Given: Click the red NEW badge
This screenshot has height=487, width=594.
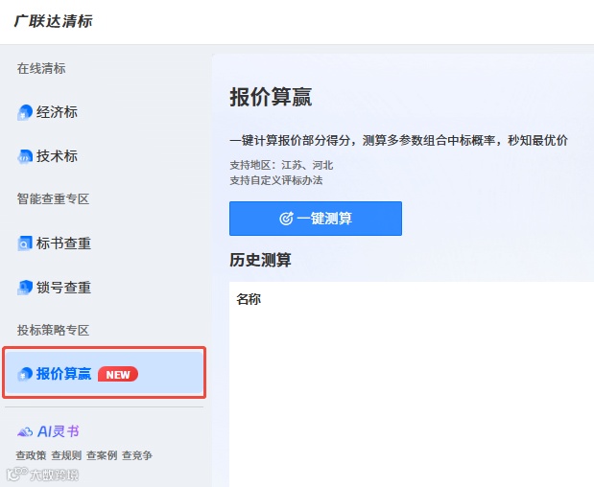Looking at the screenshot, I should click(x=118, y=374).
